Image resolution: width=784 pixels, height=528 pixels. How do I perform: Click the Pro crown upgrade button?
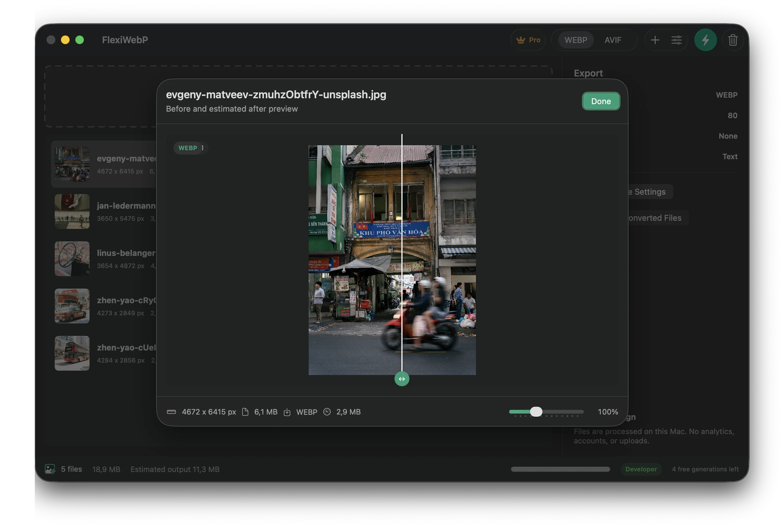(x=528, y=40)
